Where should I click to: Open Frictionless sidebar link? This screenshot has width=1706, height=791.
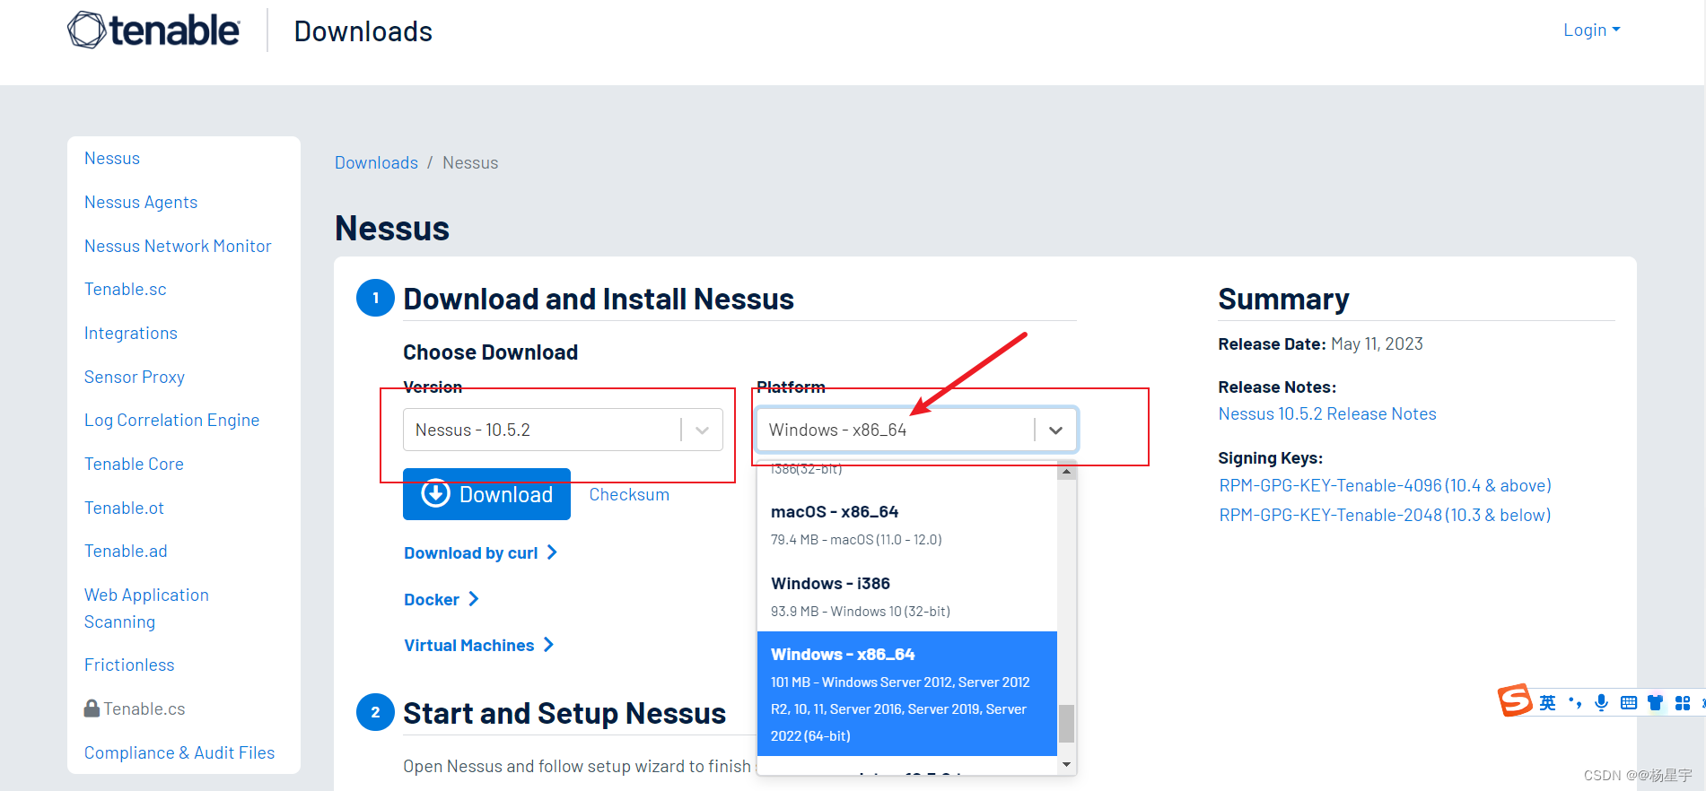click(x=129, y=665)
